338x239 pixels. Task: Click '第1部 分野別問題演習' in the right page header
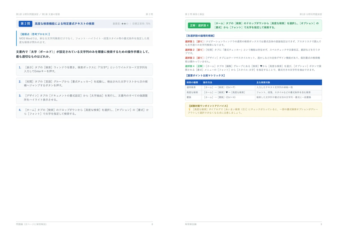[x=311, y=14]
